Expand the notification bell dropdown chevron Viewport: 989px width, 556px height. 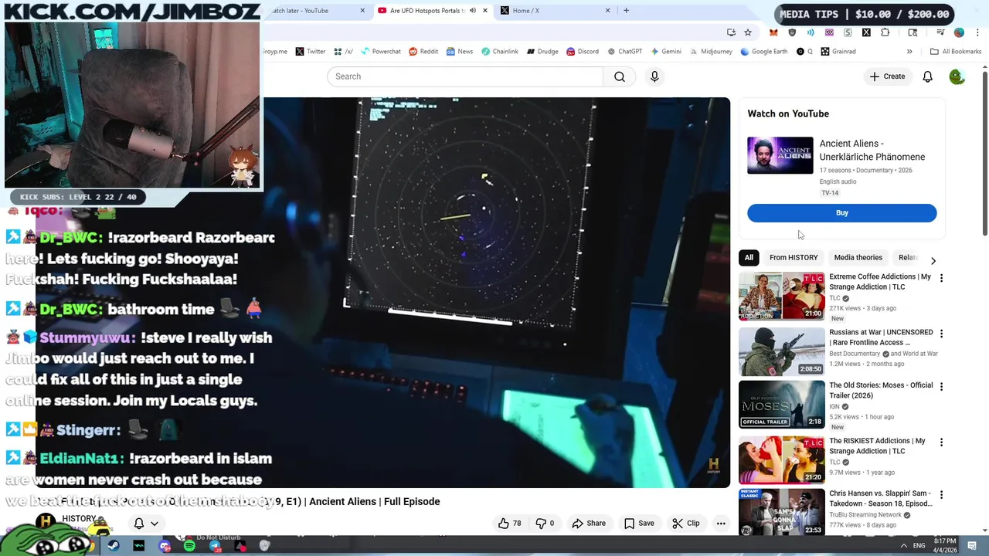pos(155,524)
